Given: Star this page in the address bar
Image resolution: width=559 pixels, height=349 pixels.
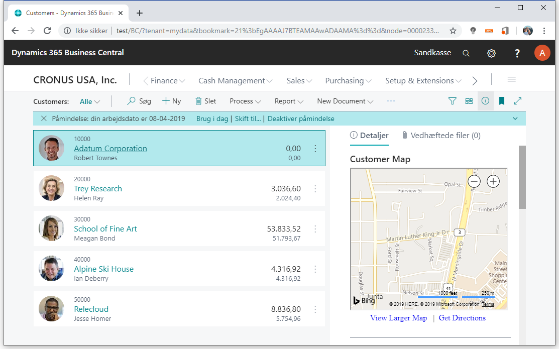Looking at the screenshot, I should pos(453,31).
